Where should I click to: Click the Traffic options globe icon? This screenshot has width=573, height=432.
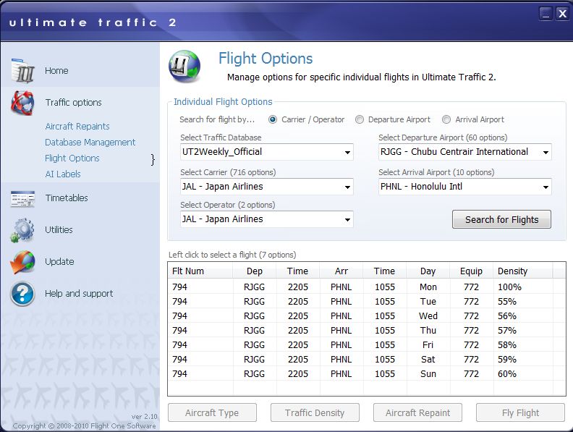pyautogui.click(x=22, y=103)
